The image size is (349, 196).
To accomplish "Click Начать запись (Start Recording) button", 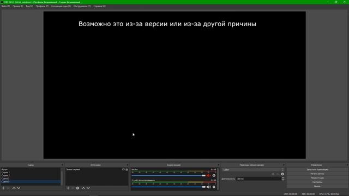I will pyautogui.click(x=317, y=174).
